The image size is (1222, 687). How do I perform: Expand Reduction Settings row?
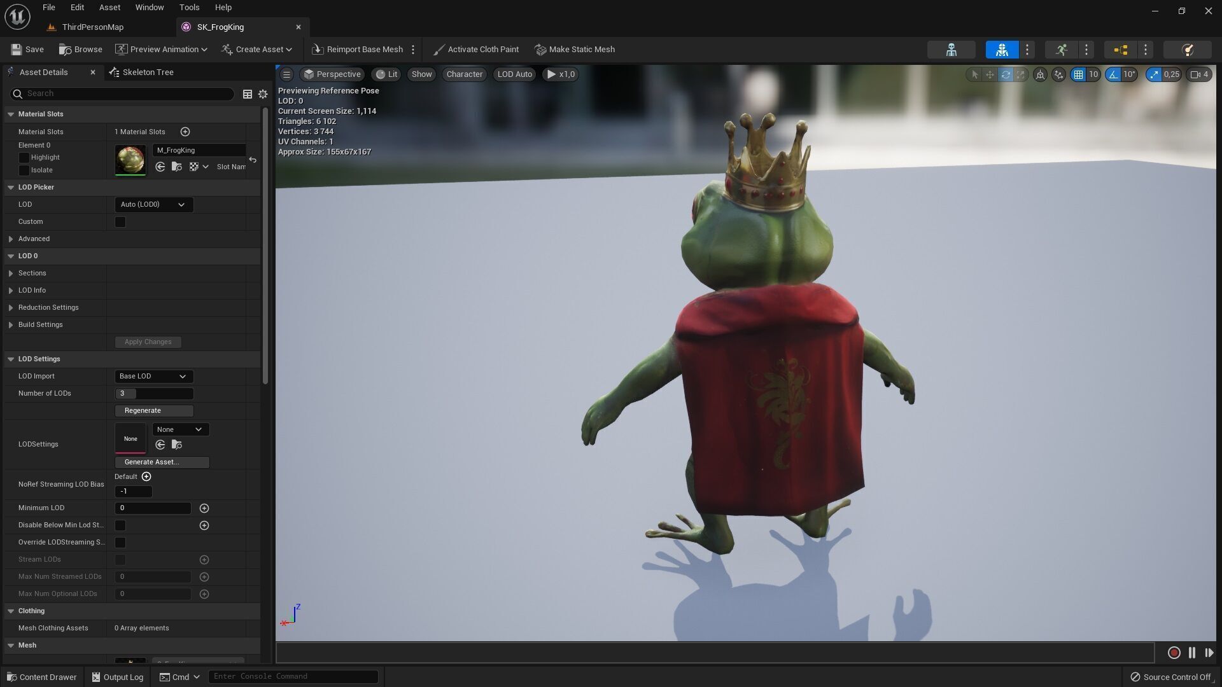[x=11, y=308]
